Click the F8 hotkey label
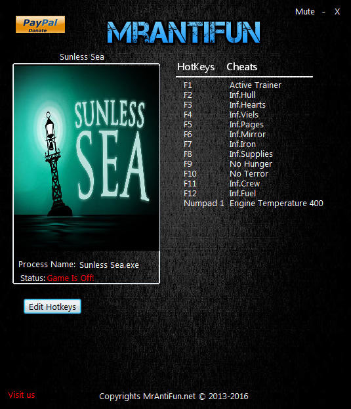351x409 pixels. point(188,154)
